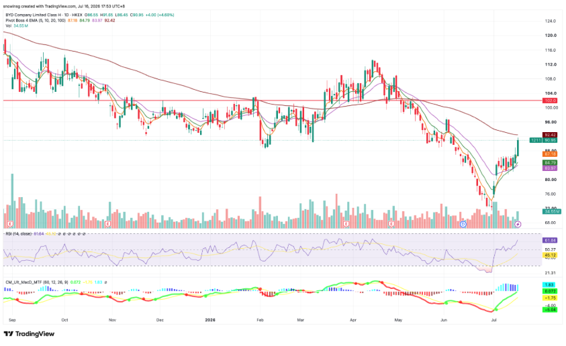The image size is (566, 346).
Task: Click the earnings E marker just before May
Action: coord(391,224)
